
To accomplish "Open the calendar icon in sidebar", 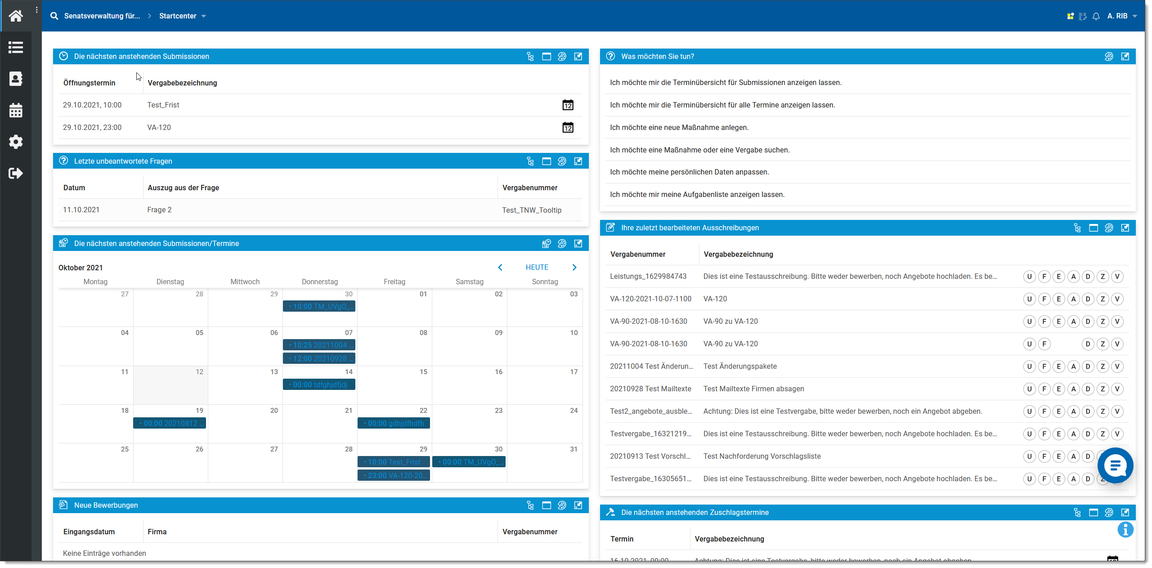I will pos(16,110).
